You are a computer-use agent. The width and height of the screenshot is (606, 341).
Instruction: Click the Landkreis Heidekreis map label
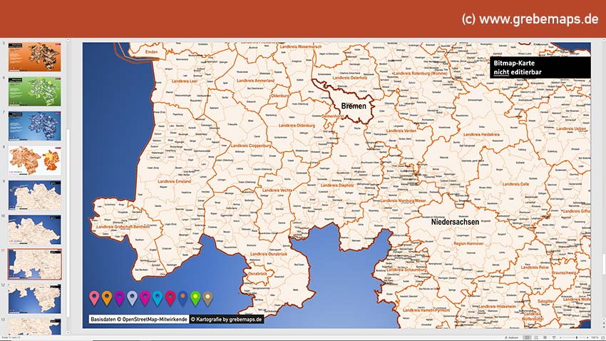[x=481, y=135]
